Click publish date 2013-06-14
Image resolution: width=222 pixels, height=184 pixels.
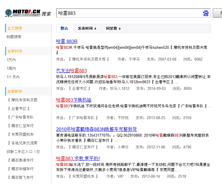(151, 176)
